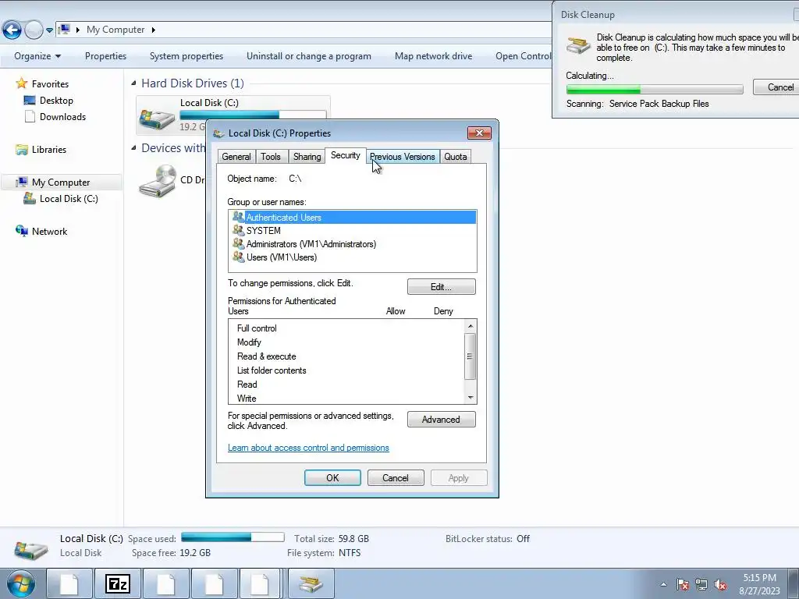Click the Disk Cleanup progress bar
Viewport: 799px width, 599px height.
pos(655,90)
